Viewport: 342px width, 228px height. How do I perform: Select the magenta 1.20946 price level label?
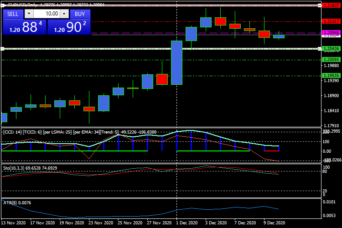(x=332, y=33)
